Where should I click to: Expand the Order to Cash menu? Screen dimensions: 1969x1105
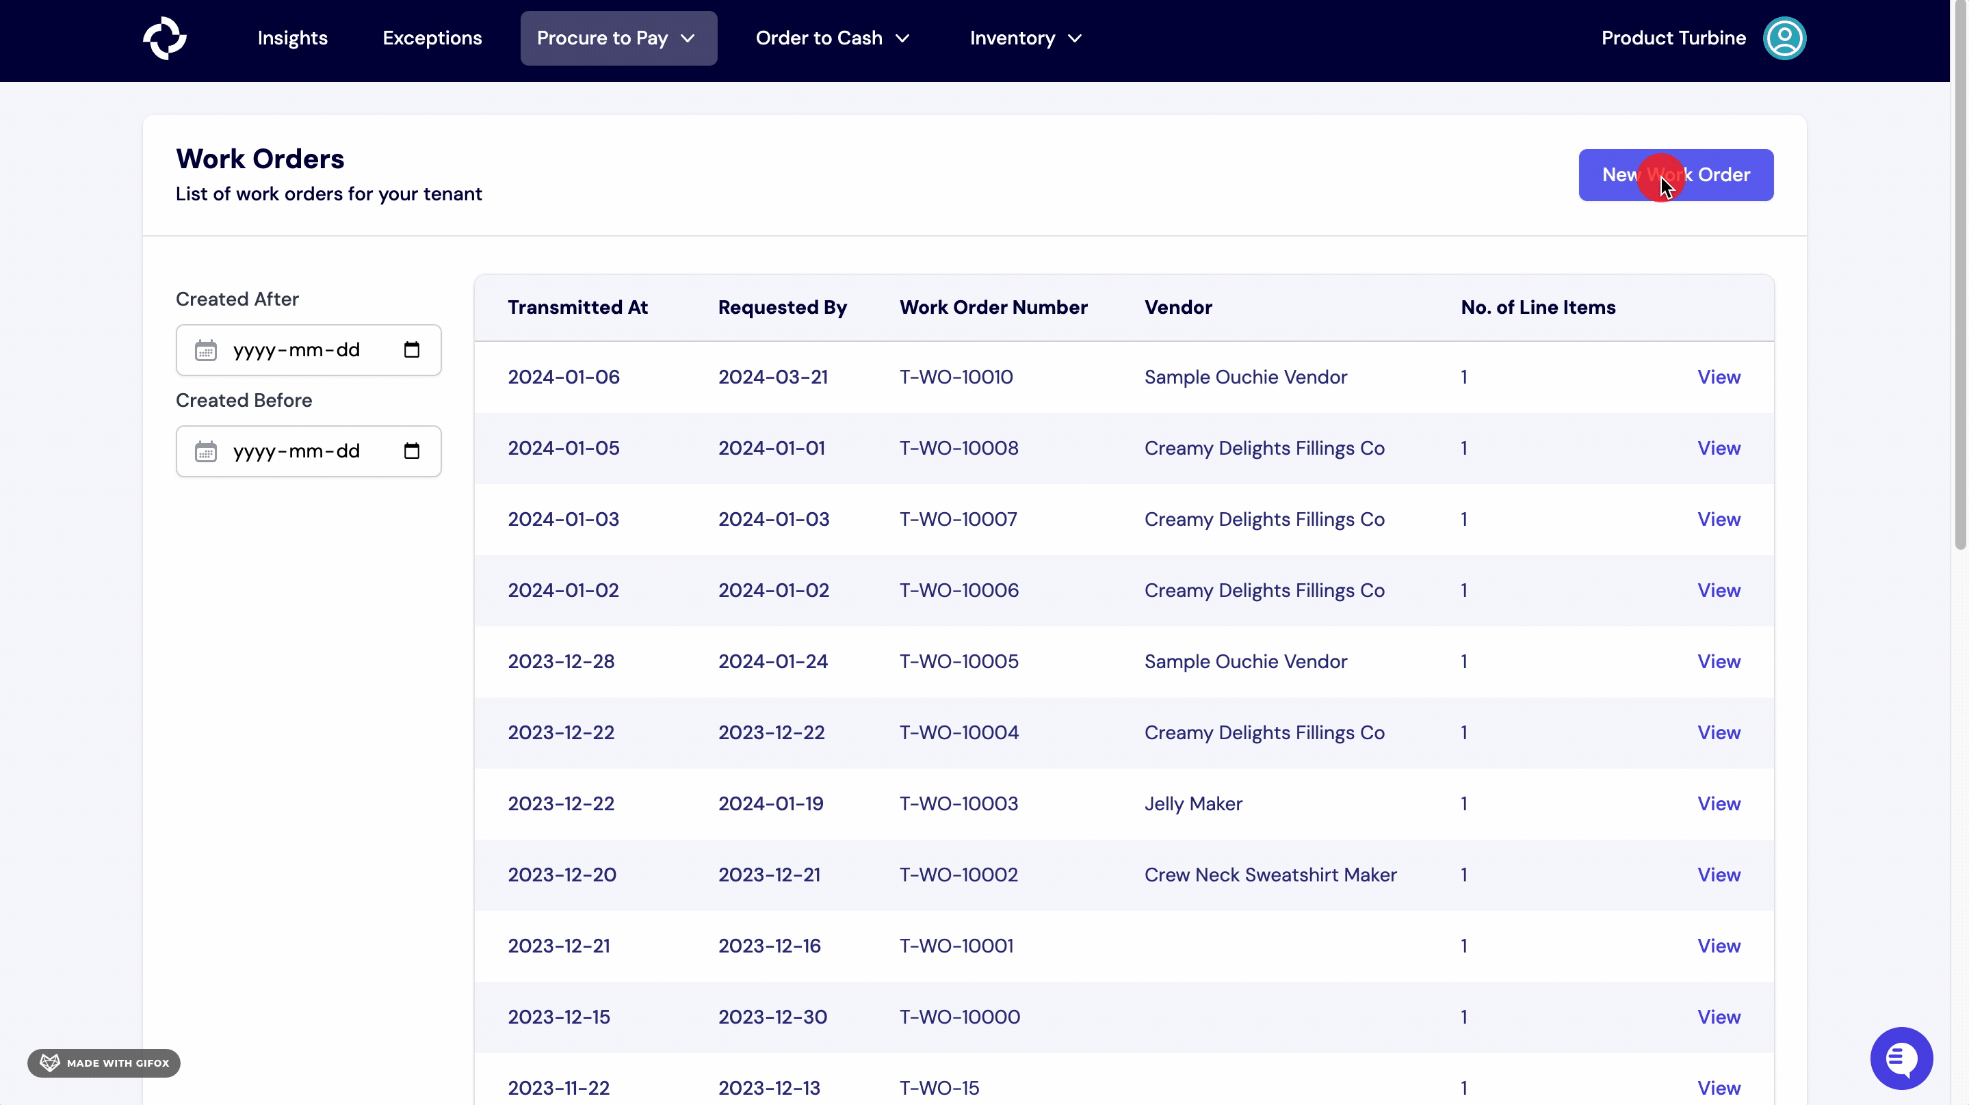point(833,38)
